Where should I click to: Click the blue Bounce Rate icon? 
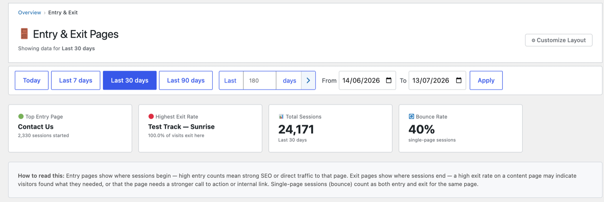pos(411,116)
